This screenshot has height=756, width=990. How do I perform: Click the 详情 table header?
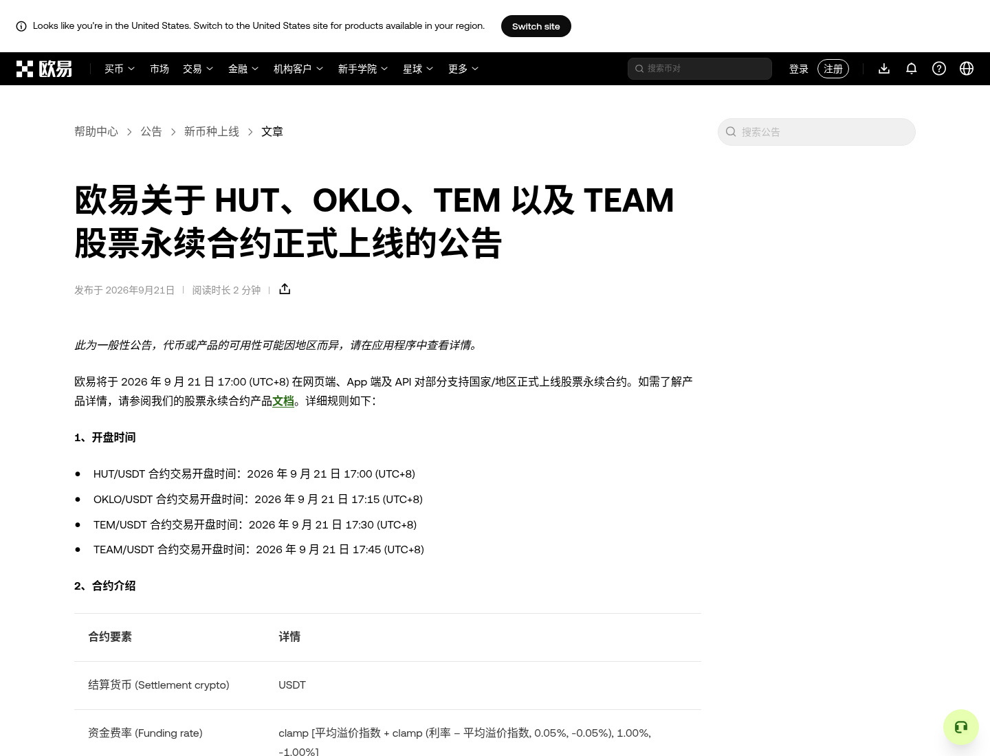(x=289, y=636)
